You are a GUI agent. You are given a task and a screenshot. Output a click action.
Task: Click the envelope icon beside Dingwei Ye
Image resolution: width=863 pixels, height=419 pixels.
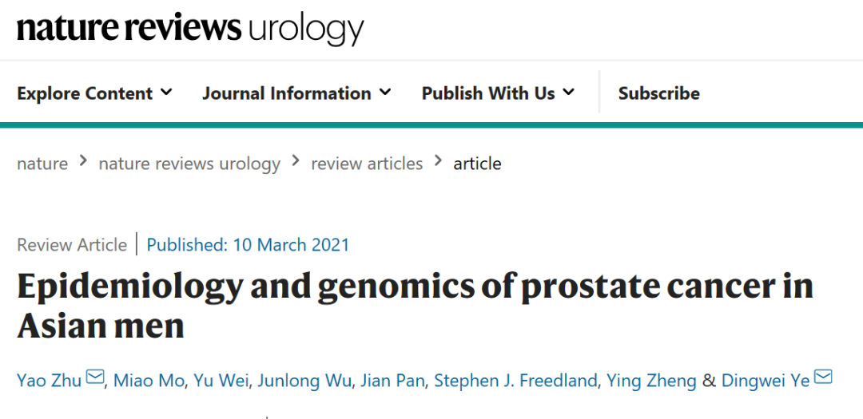tap(823, 377)
